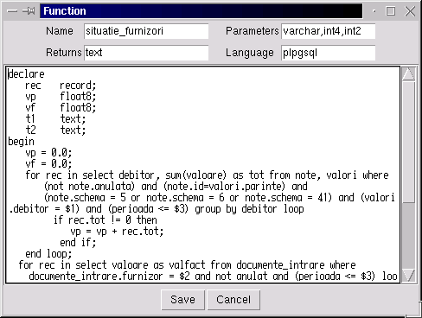Toggle the sticky pin icon in title bar
Viewport: 422px width, 318px height.
click(x=29, y=11)
